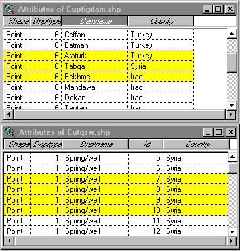Click left arrow of Euptigdam horizontal scrollbar

9,114
